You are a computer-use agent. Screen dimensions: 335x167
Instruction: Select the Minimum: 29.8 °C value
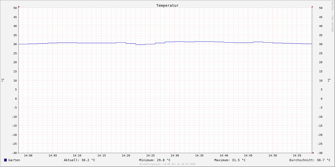(155, 160)
